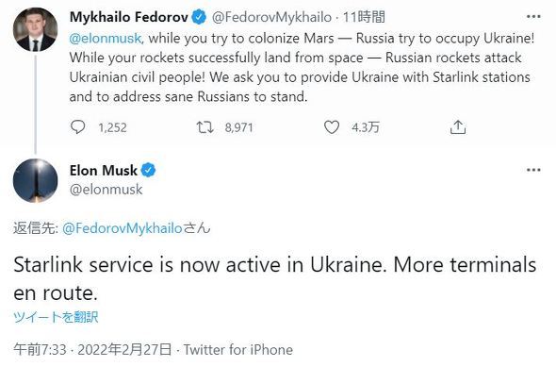Click the @elonmusk handle under Elon Musk
556x367 pixels.
106,190
